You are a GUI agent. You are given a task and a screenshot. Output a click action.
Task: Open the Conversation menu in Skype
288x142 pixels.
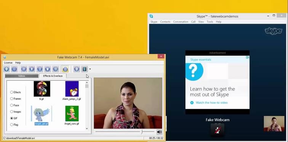coord(181,22)
